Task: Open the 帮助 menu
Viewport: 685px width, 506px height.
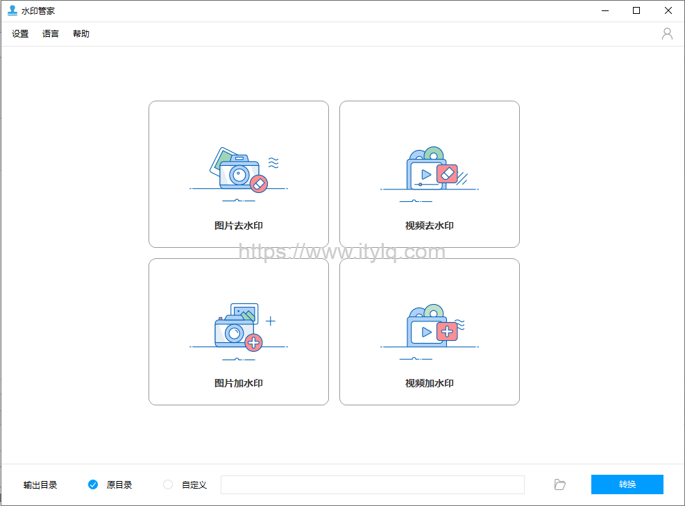Action: tap(81, 33)
